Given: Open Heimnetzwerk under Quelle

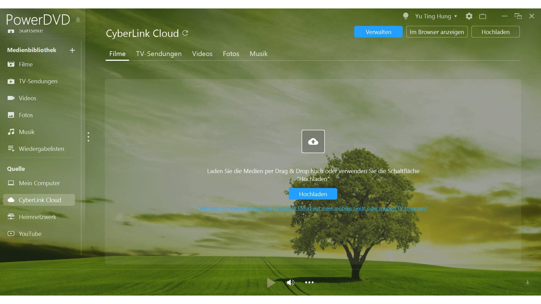Looking at the screenshot, I should tap(37, 217).
